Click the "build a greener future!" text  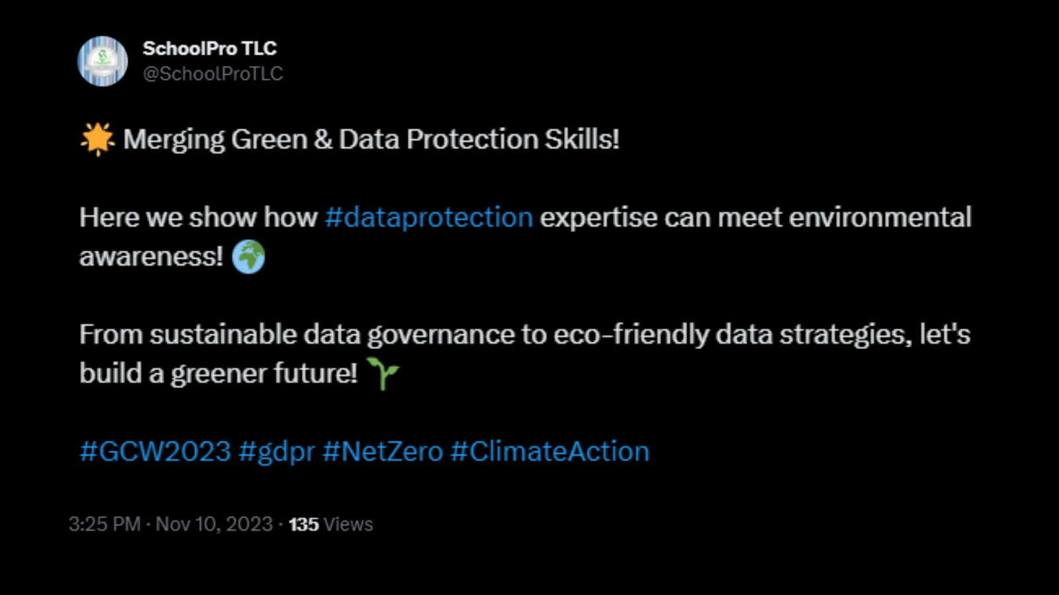[218, 374]
